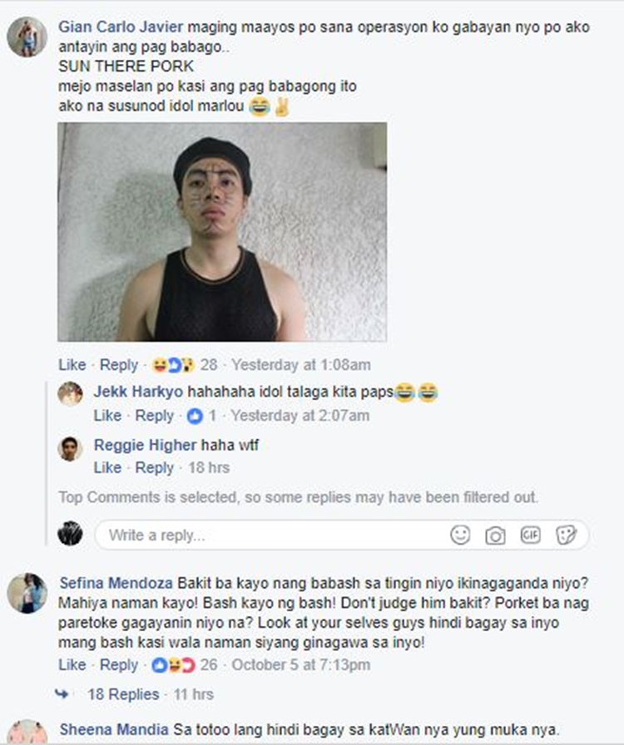
Task: Expand the 18 Replies thread
Action: (123, 694)
